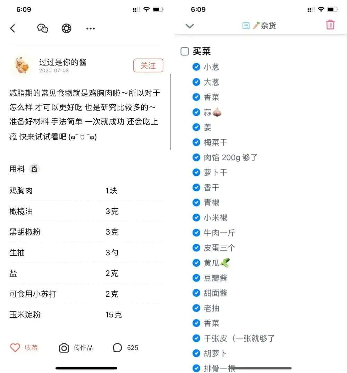Open the WeChat Moments share icon
The width and height of the screenshot is (347, 373).
tap(66, 28)
